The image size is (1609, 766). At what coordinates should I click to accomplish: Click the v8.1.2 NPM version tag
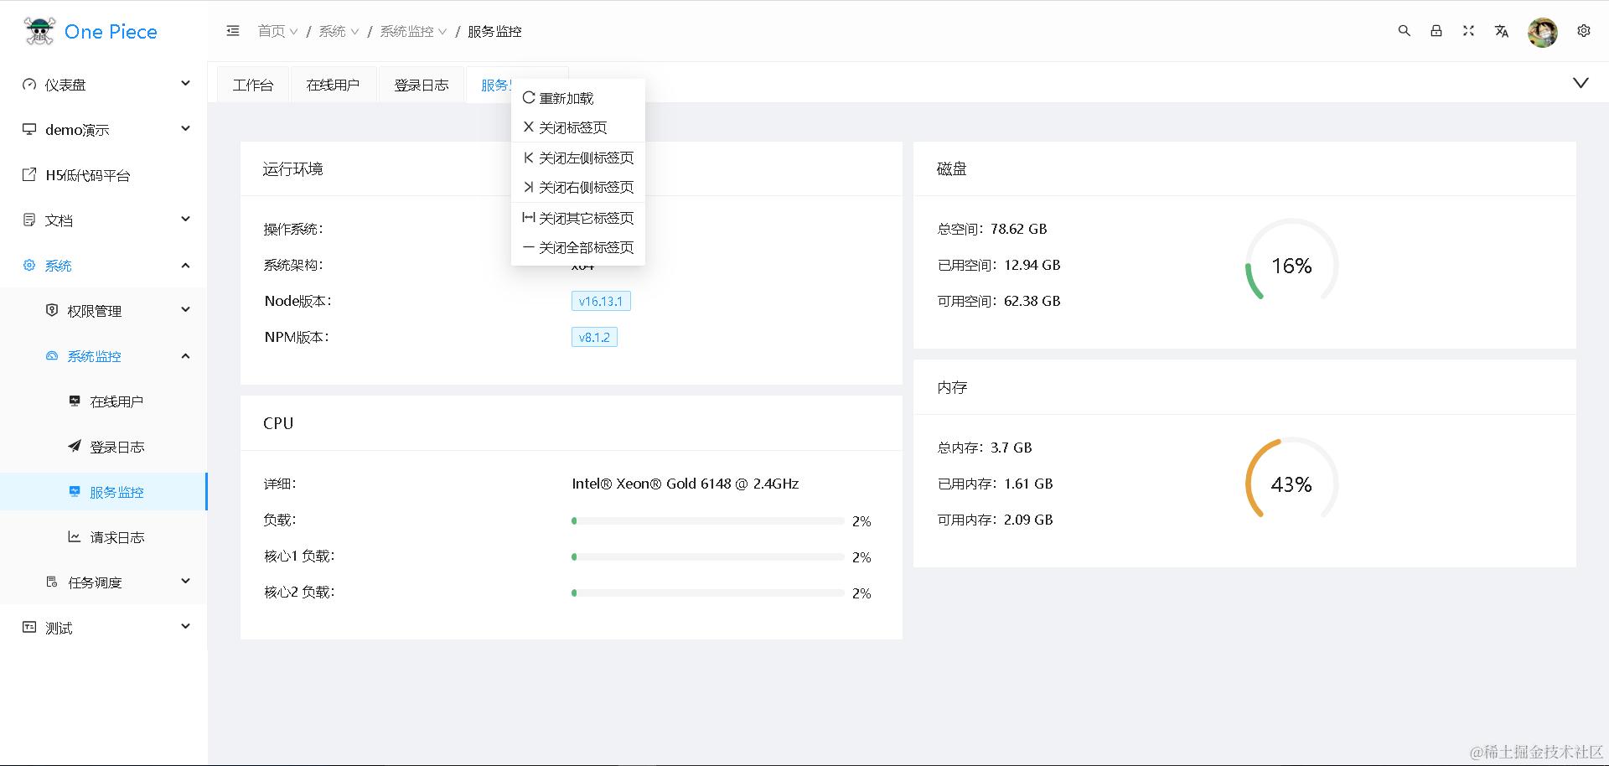coord(594,337)
